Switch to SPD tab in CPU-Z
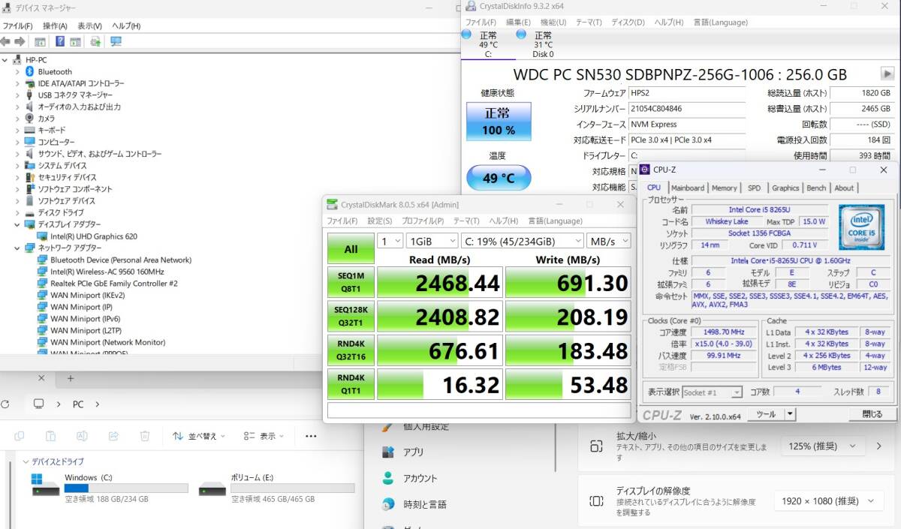Viewport: 901px width, 529px height. [x=754, y=188]
